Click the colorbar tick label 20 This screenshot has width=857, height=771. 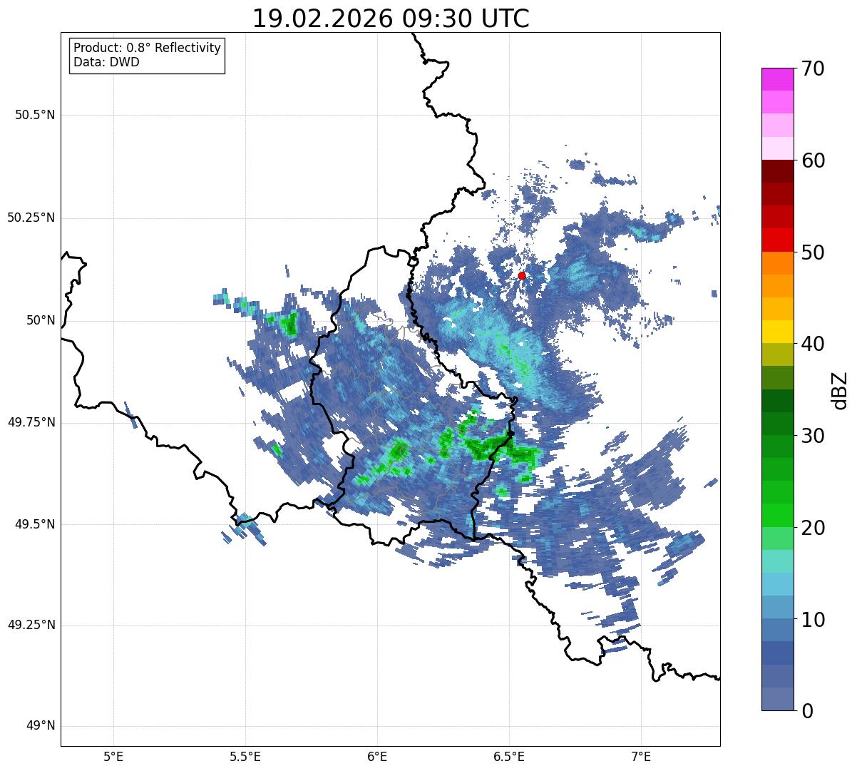tap(813, 528)
